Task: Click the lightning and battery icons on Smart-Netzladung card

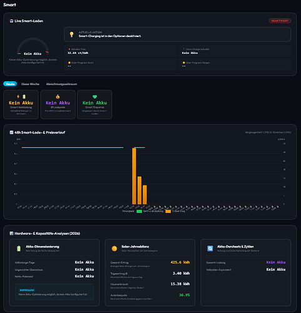Action: pyautogui.click(x=21, y=96)
